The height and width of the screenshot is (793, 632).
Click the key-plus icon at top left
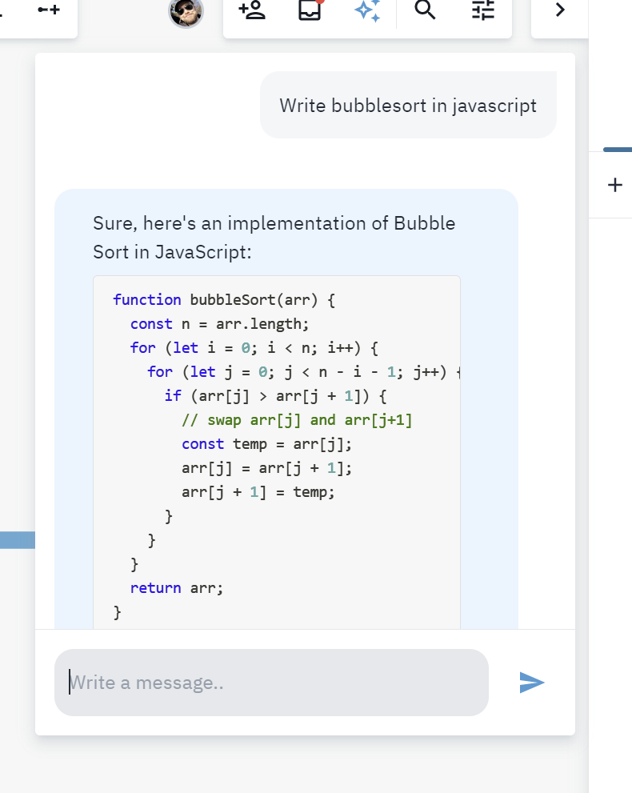(49, 10)
